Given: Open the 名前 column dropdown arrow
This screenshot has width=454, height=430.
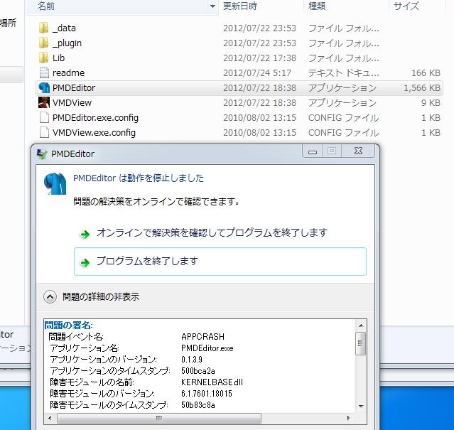Looking at the screenshot, I should click(x=212, y=6).
